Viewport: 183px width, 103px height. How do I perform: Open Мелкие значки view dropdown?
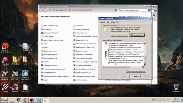[x=134, y=17]
